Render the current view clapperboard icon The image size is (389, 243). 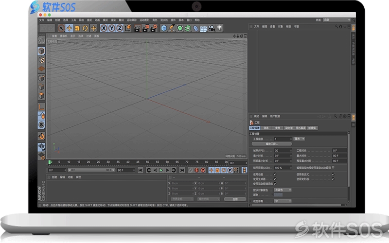137,28
